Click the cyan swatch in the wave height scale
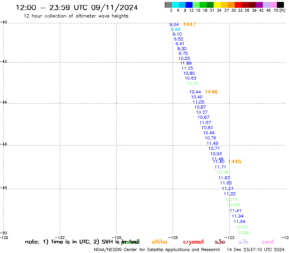The width and height of the screenshot is (289, 253). click(x=175, y=5)
